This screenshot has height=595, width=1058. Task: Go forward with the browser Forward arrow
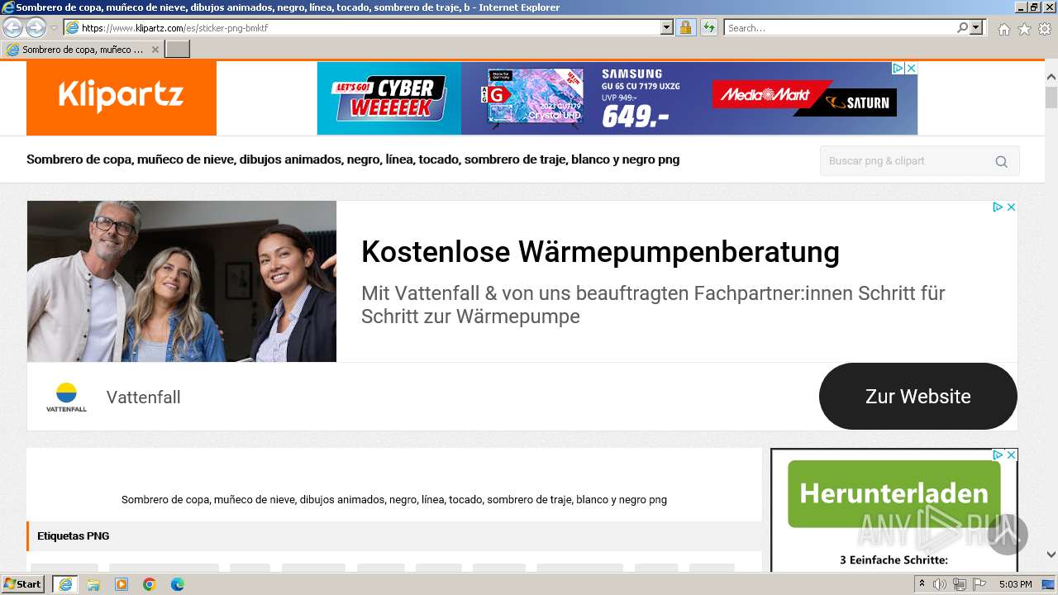coord(36,28)
